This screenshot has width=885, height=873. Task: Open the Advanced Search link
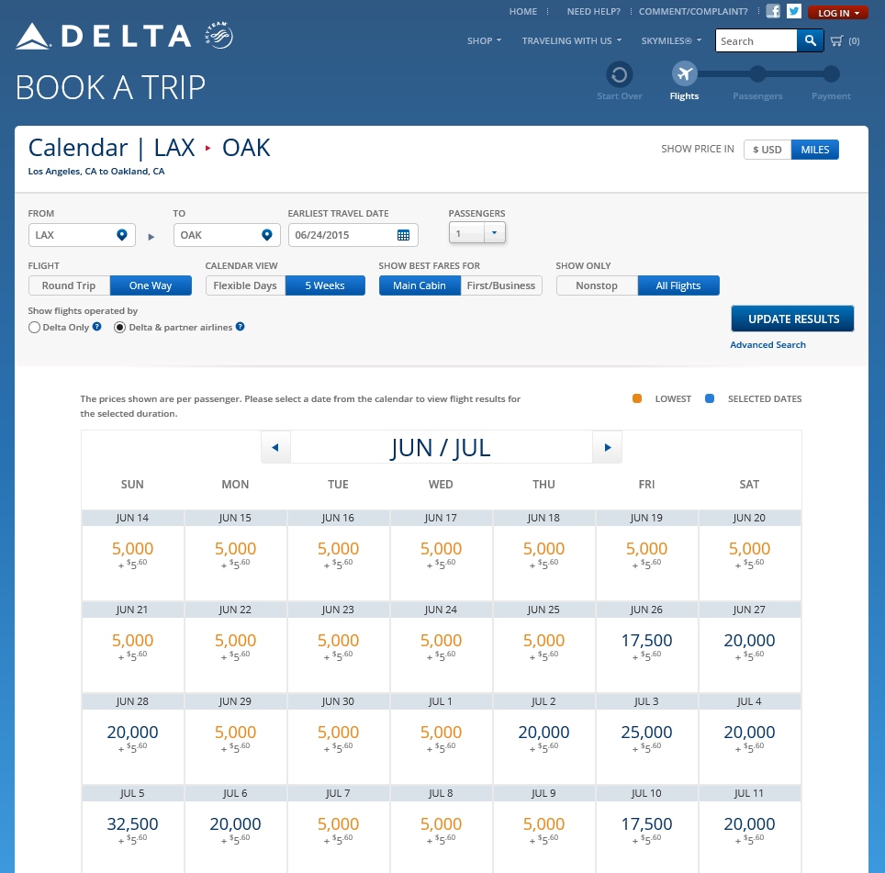click(x=767, y=344)
